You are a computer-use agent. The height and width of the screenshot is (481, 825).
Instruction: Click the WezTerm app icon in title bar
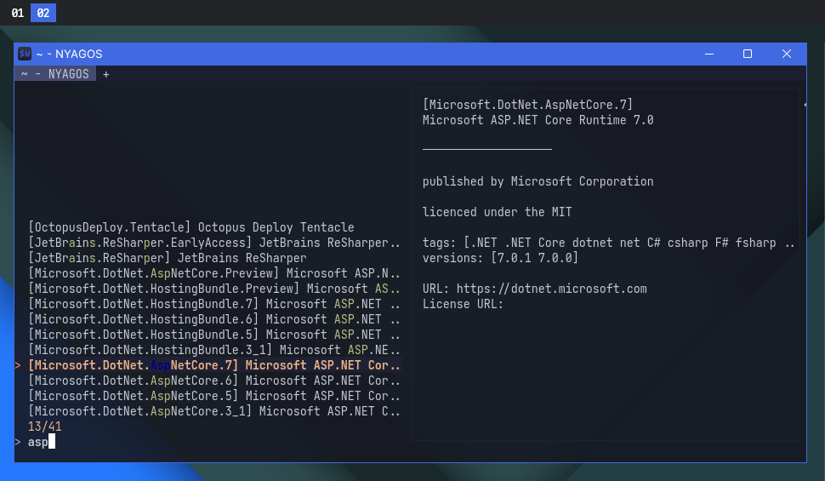25,54
